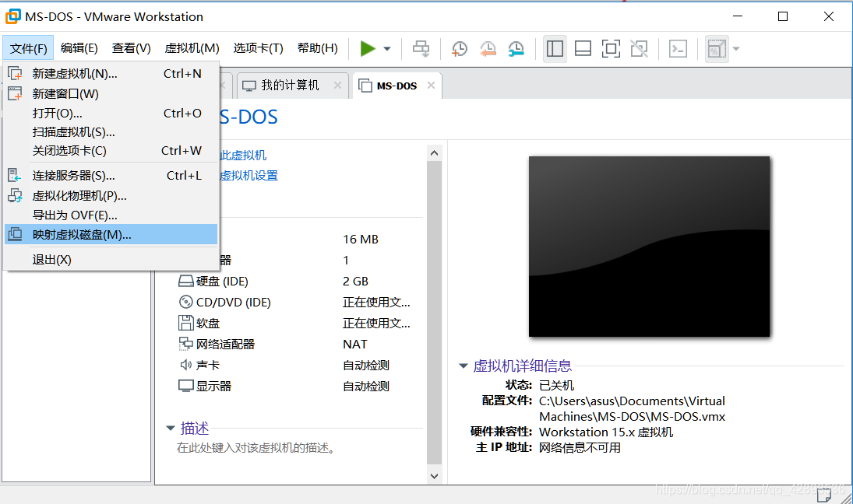
Task: Toggle the thumbnail bar view icon
Action: [x=583, y=48]
